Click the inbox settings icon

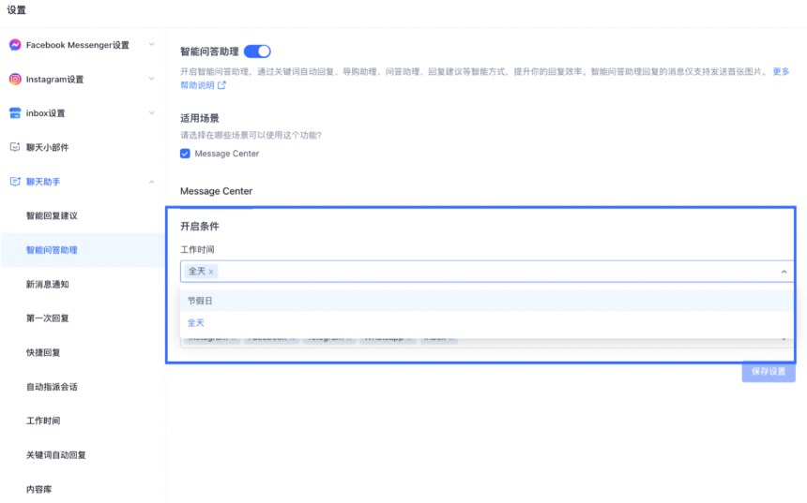pyautogui.click(x=15, y=113)
